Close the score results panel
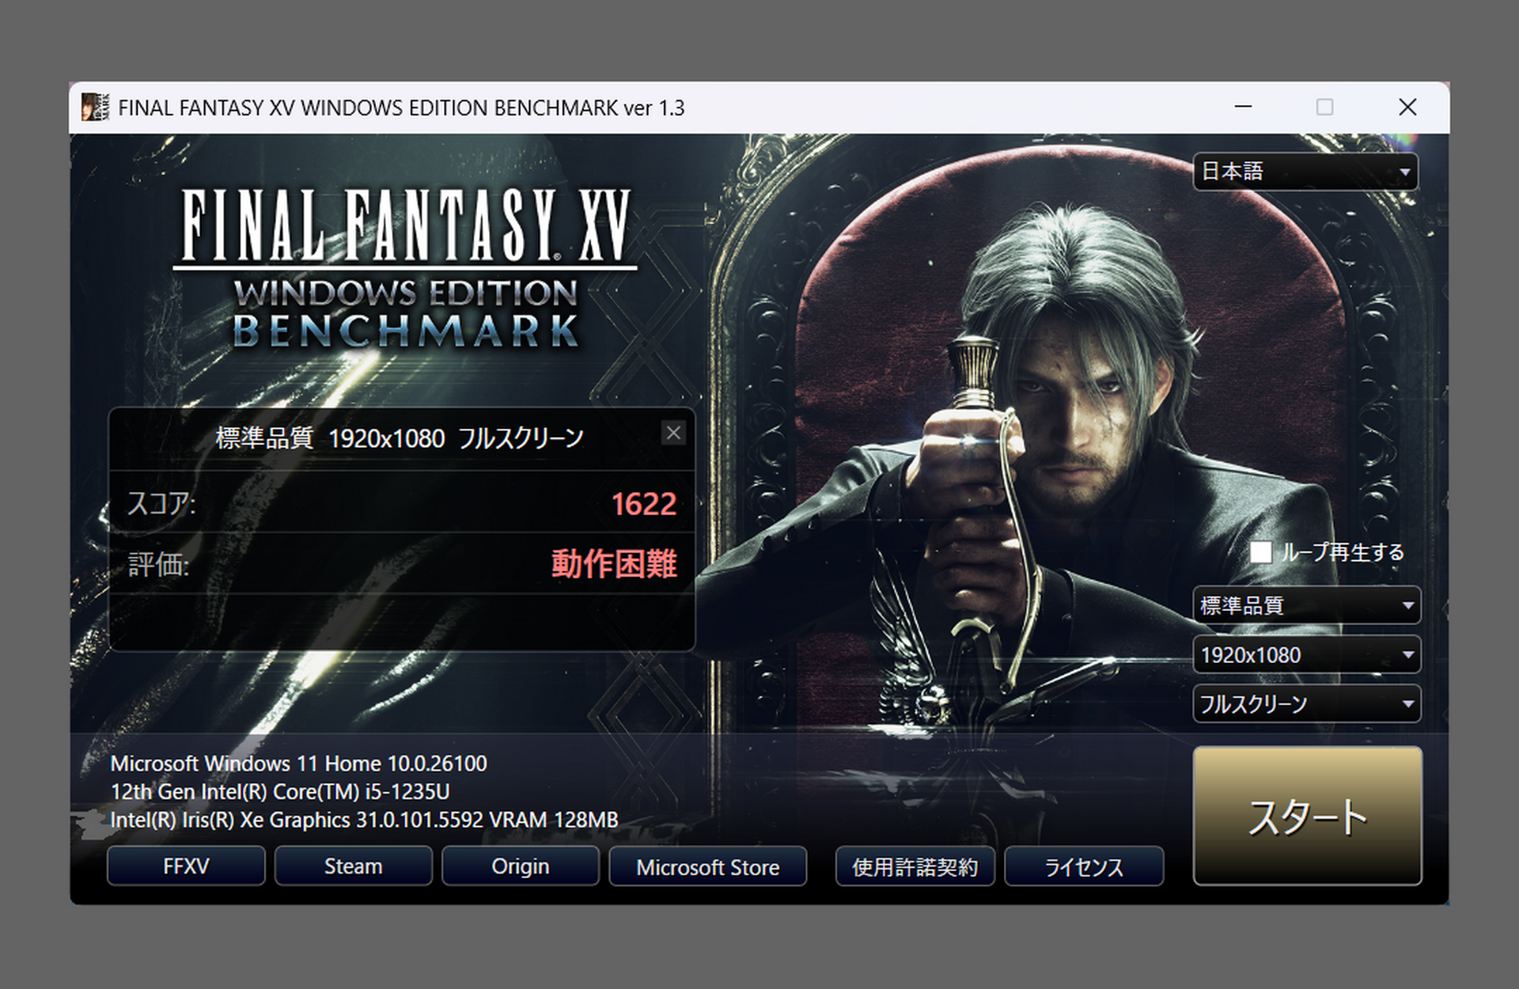 tap(673, 433)
